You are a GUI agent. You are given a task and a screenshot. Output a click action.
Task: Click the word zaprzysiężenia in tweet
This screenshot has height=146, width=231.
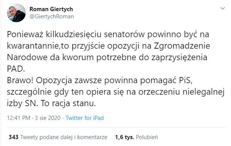point(179,57)
